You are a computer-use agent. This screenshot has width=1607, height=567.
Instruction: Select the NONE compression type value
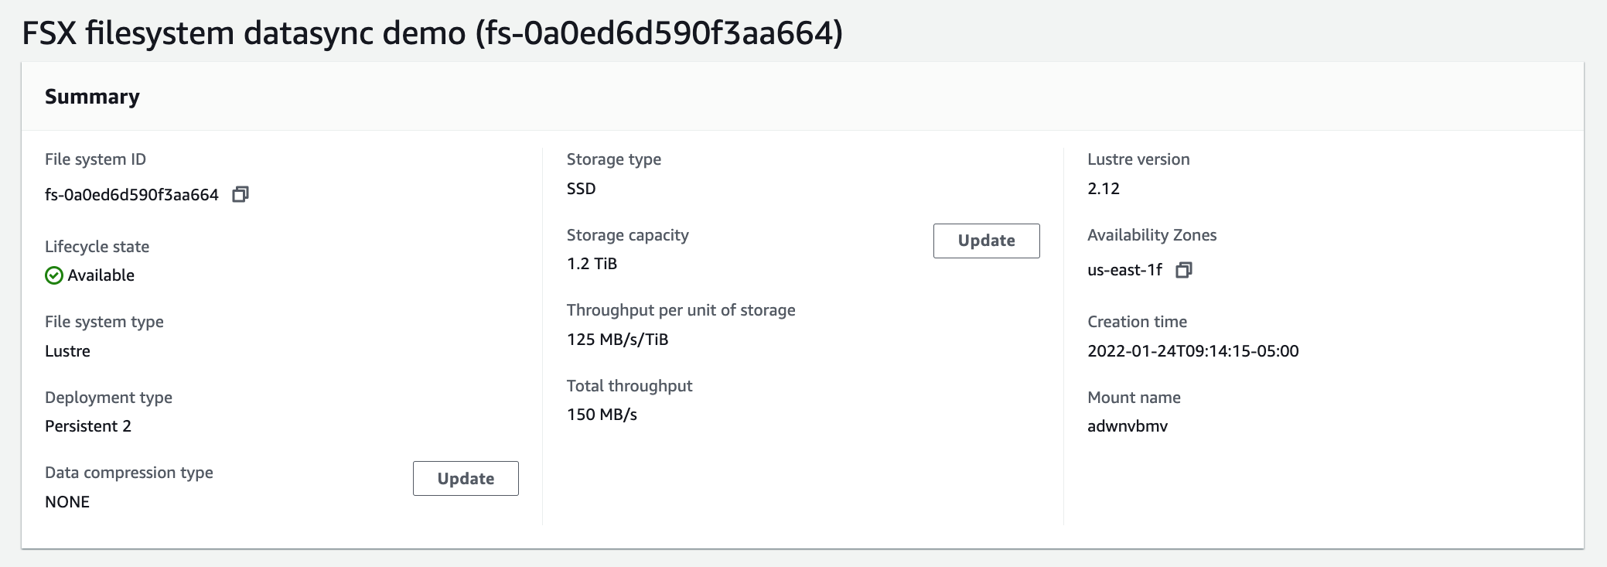pyautogui.click(x=67, y=502)
